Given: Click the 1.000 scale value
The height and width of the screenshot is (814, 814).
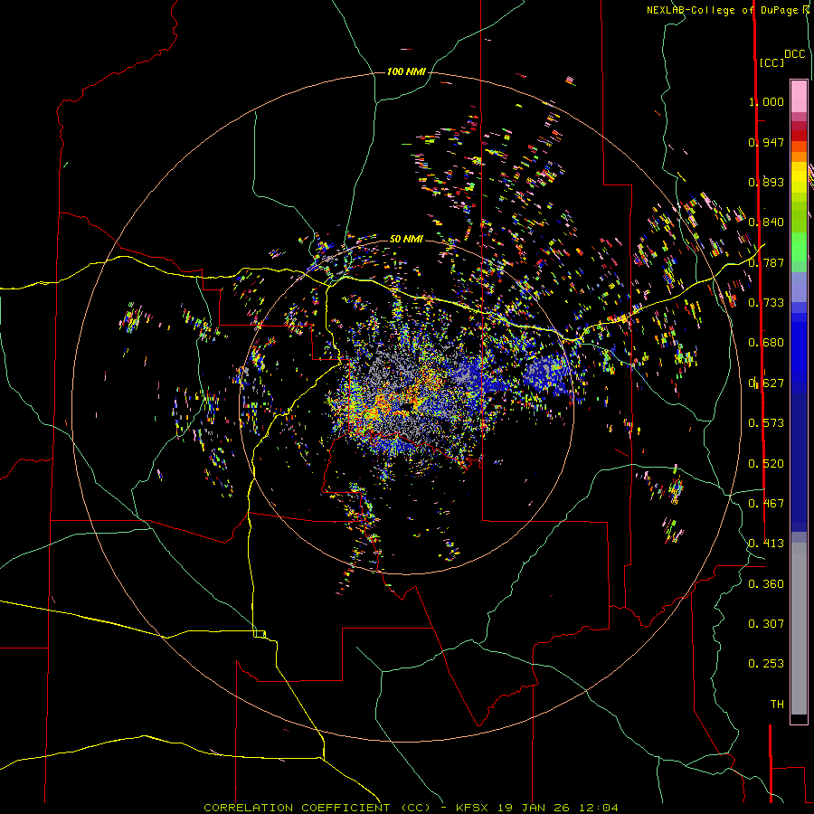Looking at the screenshot, I should (x=766, y=101).
